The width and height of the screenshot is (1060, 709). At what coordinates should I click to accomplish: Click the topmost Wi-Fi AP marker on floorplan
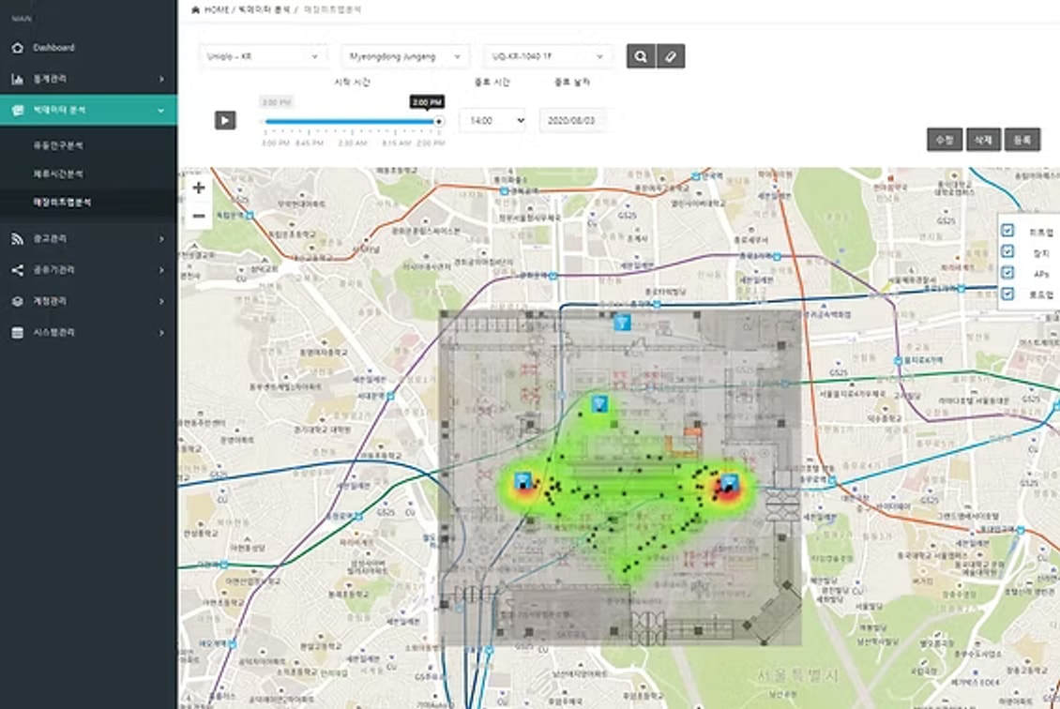click(621, 323)
